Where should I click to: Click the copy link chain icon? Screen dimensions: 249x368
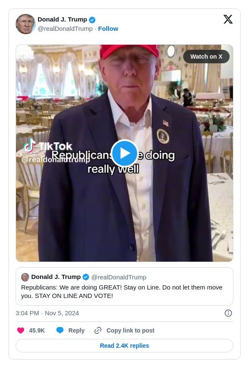[x=97, y=330]
